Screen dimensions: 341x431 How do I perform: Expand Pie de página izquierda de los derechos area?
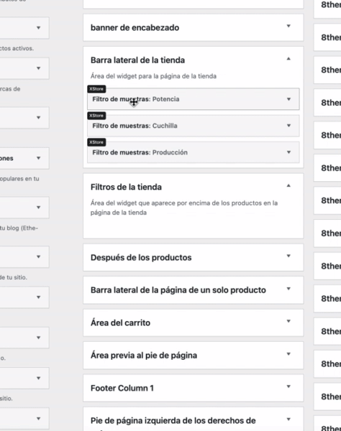coord(288,420)
